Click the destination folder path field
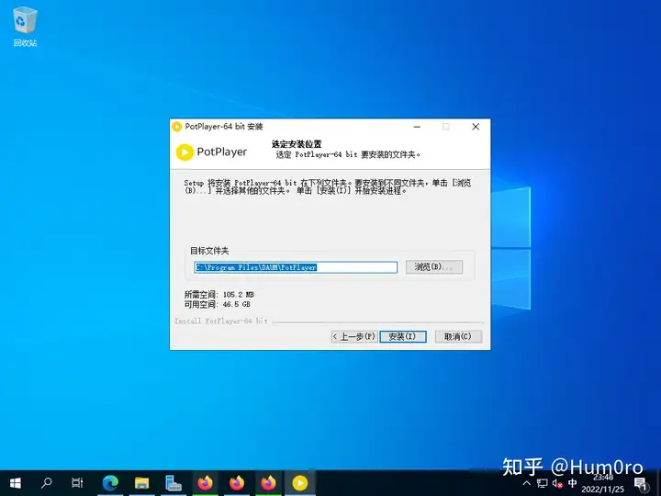661x496 pixels. tap(296, 267)
